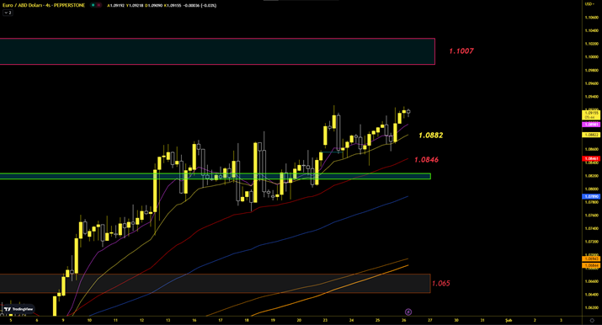This screenshot has height=325, width=602.
Task: Open the USD currency dropdown
Action: click(x=589, y=4)
